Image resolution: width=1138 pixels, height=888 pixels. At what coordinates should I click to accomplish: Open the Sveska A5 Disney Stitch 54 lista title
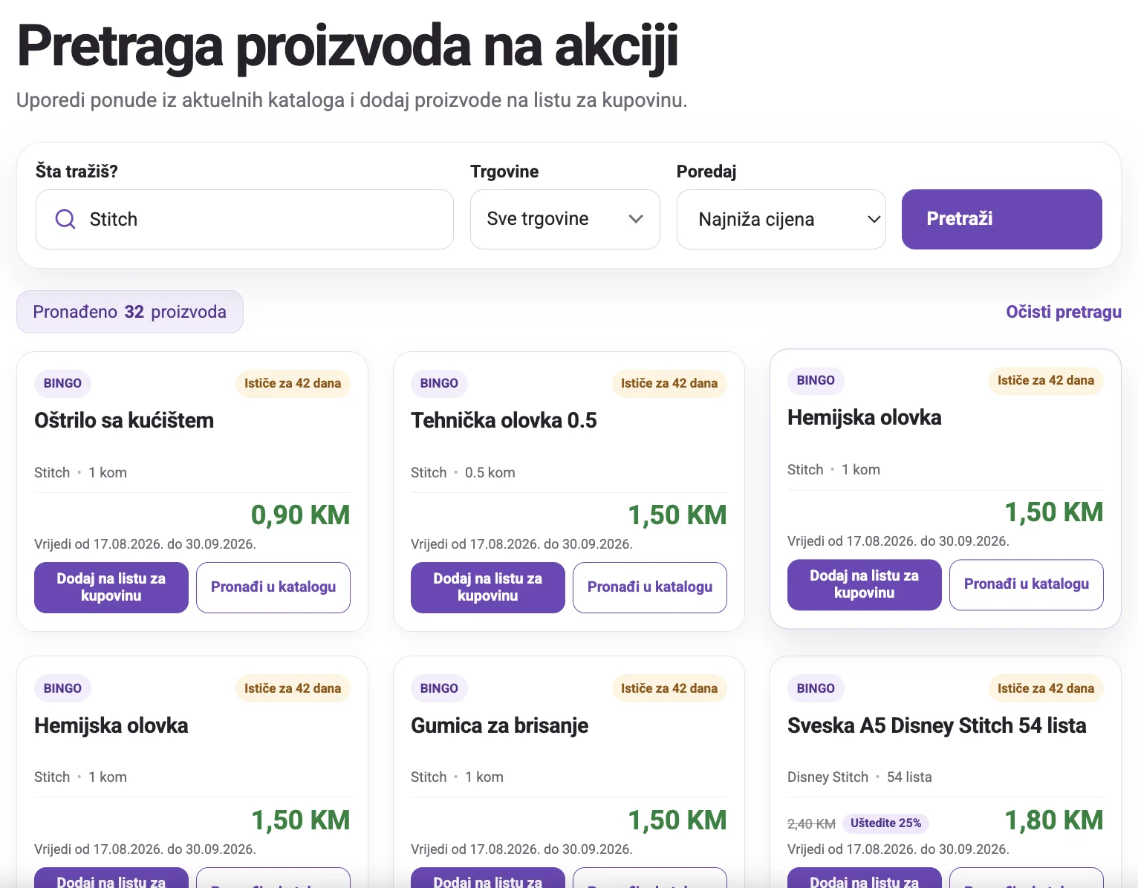click(x=937, y=725)
